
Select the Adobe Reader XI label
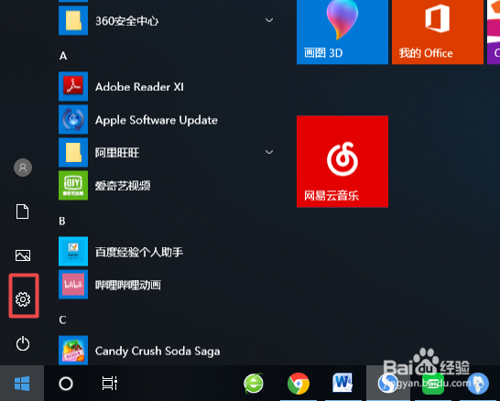pyautogui.click(x=139, y=87)
